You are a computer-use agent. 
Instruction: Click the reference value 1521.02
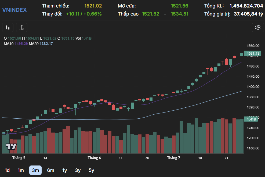[93, 6]
